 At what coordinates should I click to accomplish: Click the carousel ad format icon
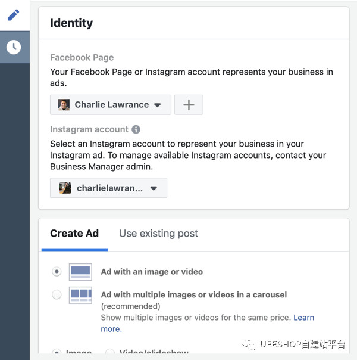pyautogui.click(x=80, y=295)
